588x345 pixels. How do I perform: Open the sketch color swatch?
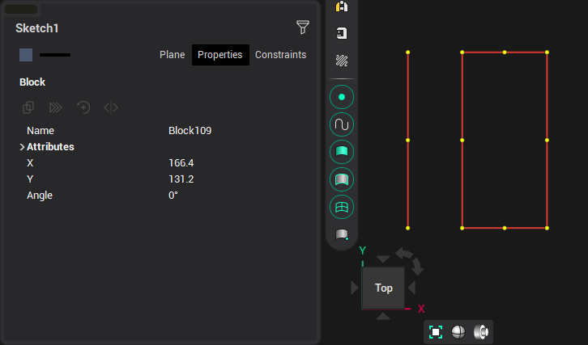[26, 55]
